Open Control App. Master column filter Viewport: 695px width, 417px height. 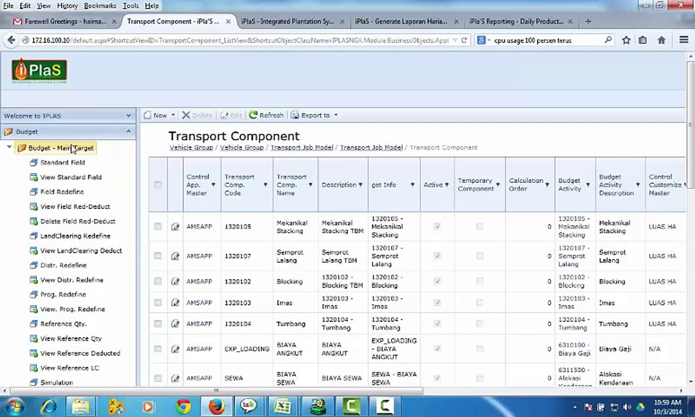coord(213,185)
